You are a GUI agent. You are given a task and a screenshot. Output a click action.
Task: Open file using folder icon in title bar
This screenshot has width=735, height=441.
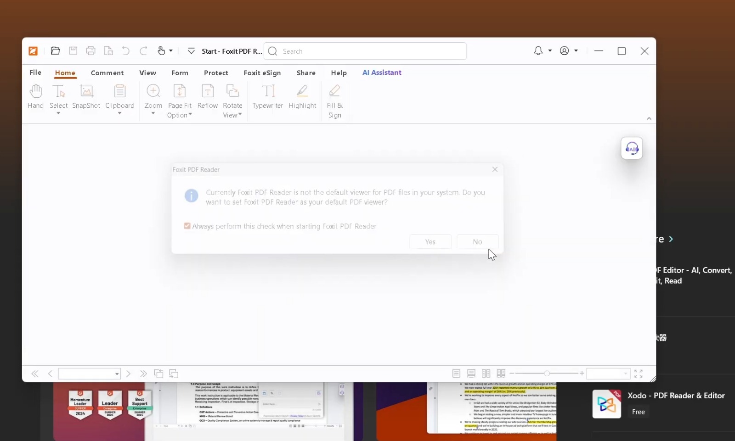point(56,50)
